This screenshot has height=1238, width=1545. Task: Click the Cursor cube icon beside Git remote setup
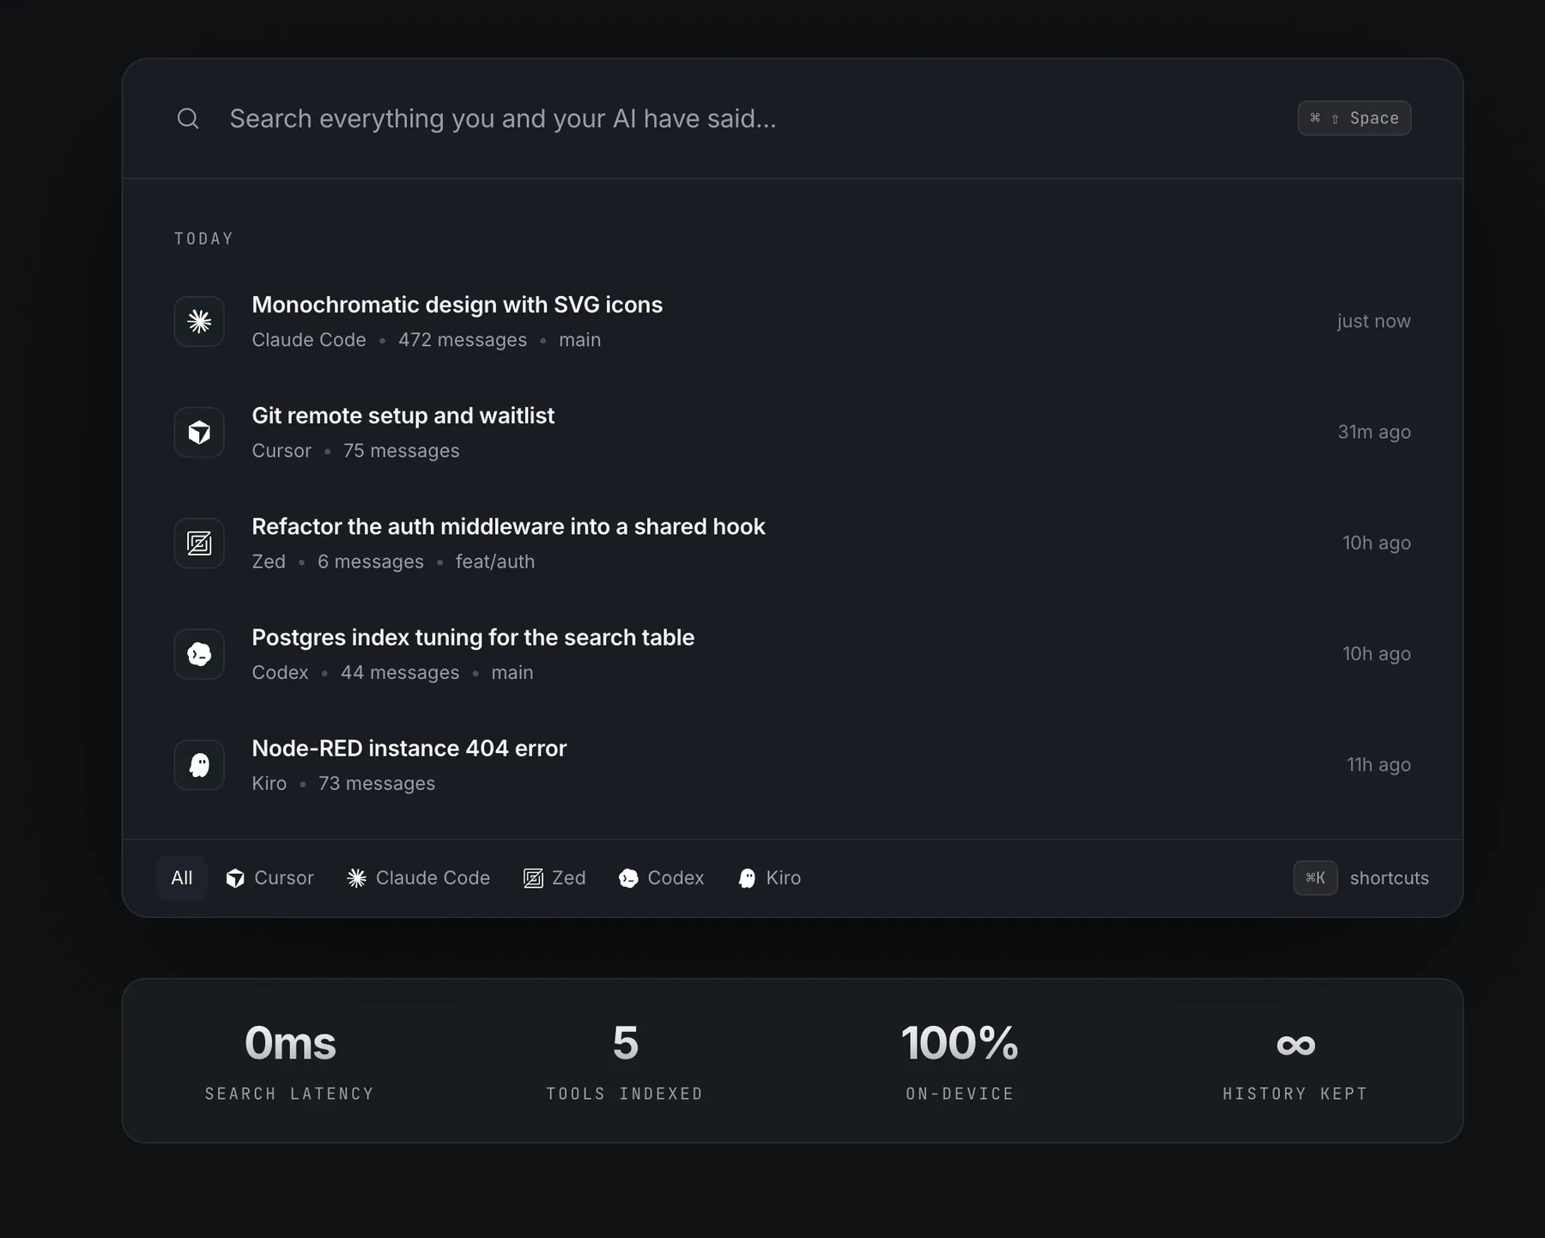pyautogui.click(x=199, y=432)
